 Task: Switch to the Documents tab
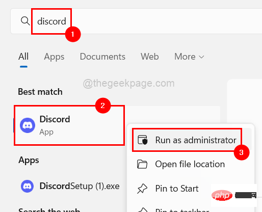(102, 57)
